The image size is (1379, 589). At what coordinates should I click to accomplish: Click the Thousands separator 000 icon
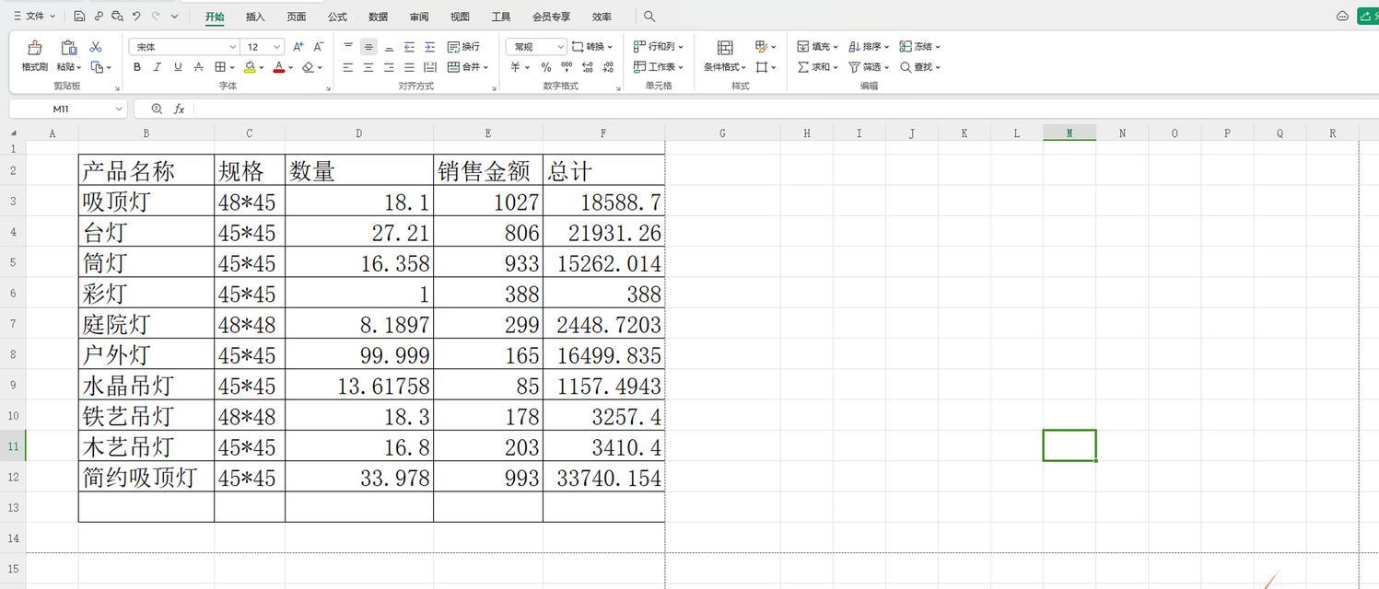tap(567, 67)
